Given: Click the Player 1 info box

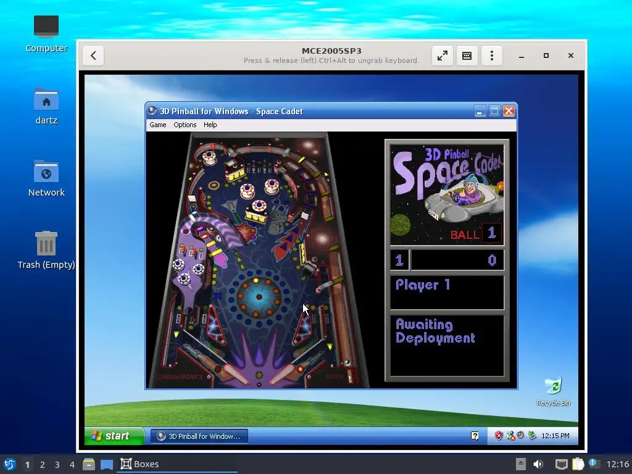Looking at the screenshot, I should [x=447, y=293].
